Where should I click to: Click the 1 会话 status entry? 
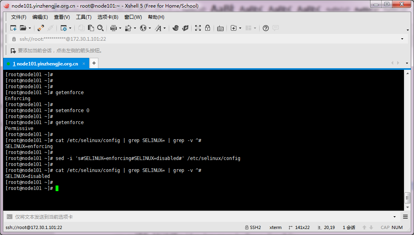(349, 227)
